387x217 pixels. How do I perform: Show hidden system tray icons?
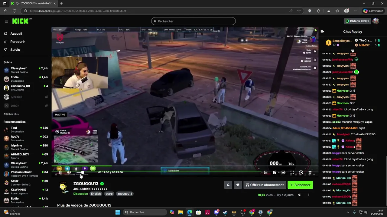coord(348,212)
